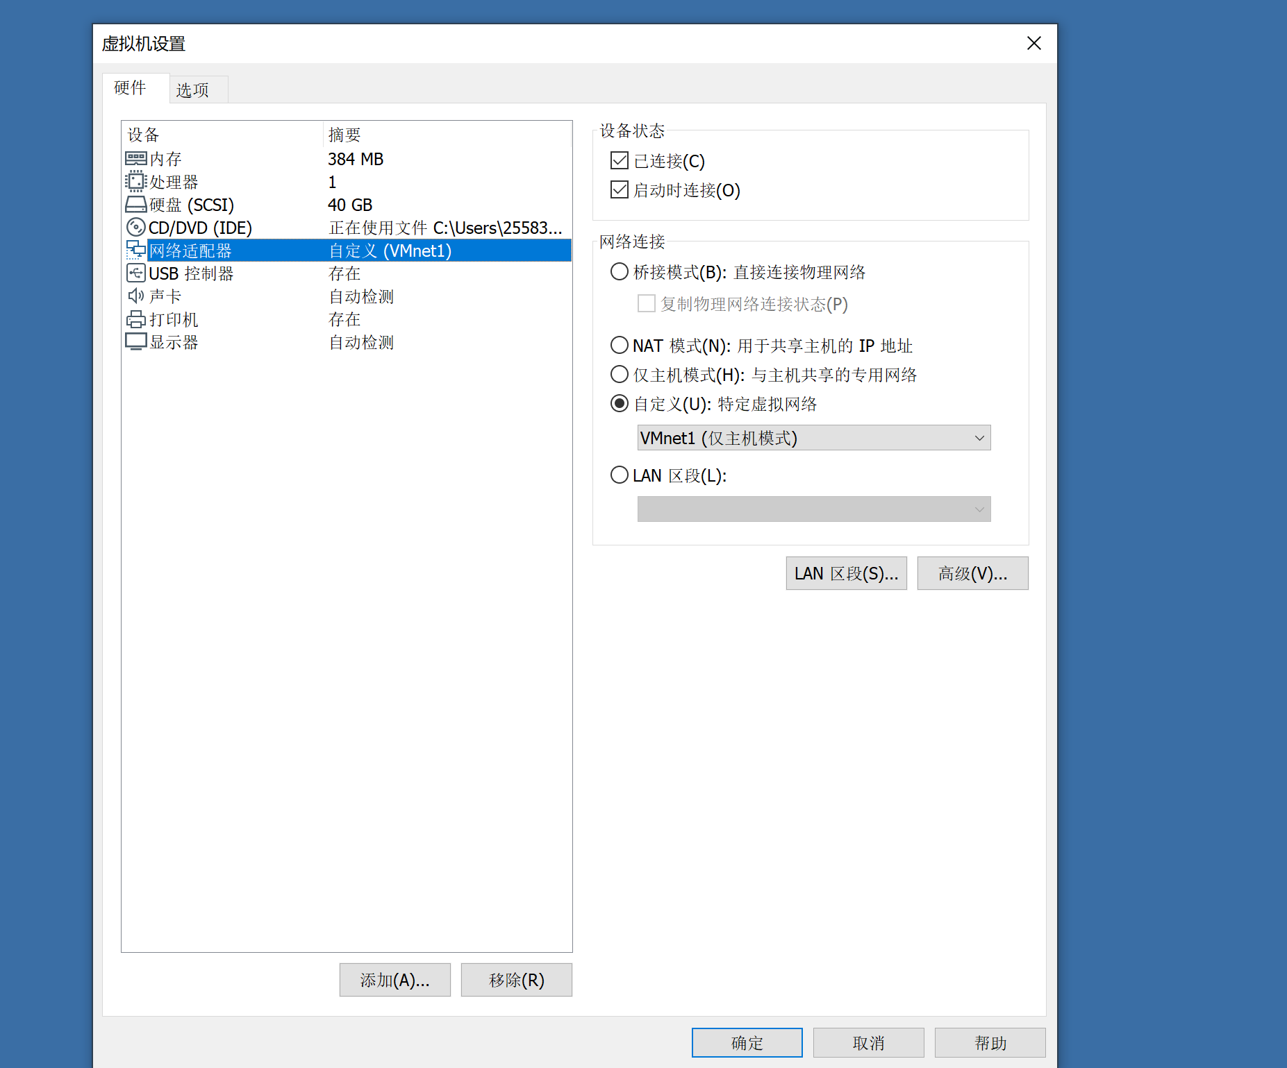This screenshot has width=1287, height=1068.
Task: Check 复制物理网络连接状态(P) checkbox
Action: [x=646, y=304]
